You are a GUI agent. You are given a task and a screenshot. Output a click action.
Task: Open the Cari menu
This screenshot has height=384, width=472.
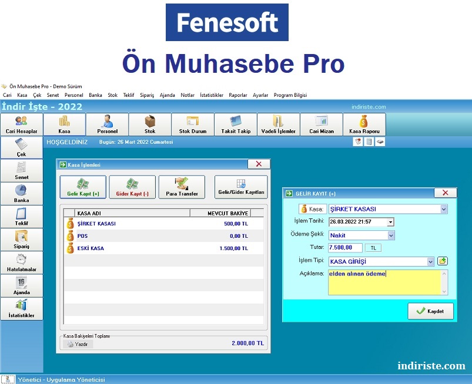(7, 95)
